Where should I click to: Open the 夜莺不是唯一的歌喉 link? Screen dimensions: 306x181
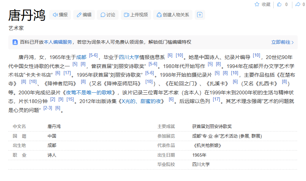pos(90,92)
